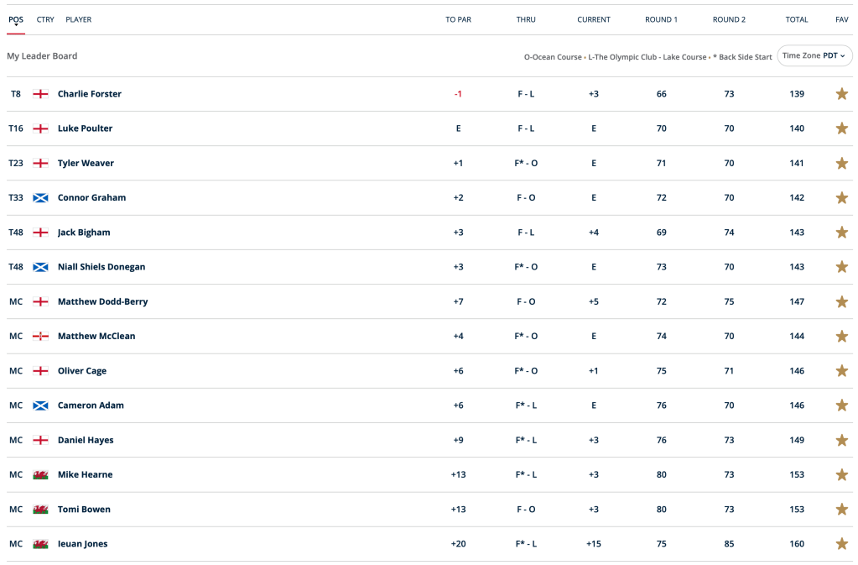The height and width of the screenshot is (565, 858).
Task: Sort by the TO PAR column header
Action: pos(458,19)
